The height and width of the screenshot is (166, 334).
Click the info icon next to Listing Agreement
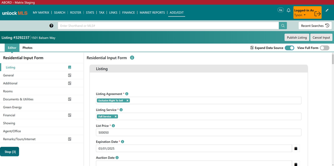pos(127,94)
